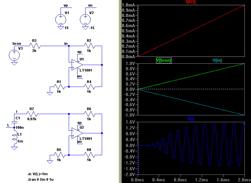Select the V1 voltage source symbol
251x183 pixels.
(61, 19)
